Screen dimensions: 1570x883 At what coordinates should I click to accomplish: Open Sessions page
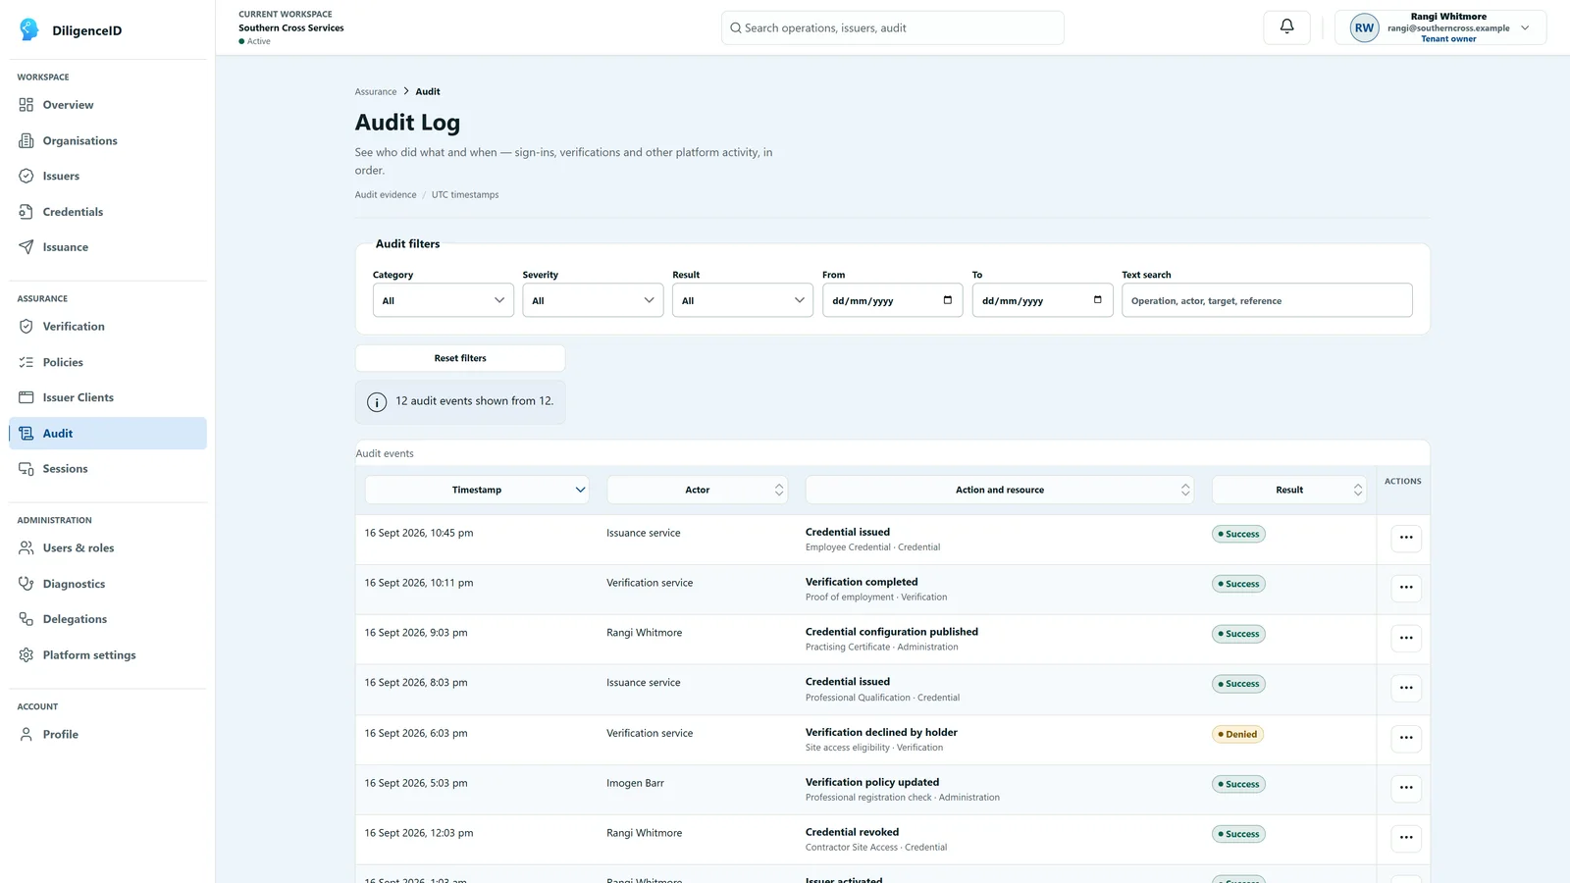[x=108, y=469]
